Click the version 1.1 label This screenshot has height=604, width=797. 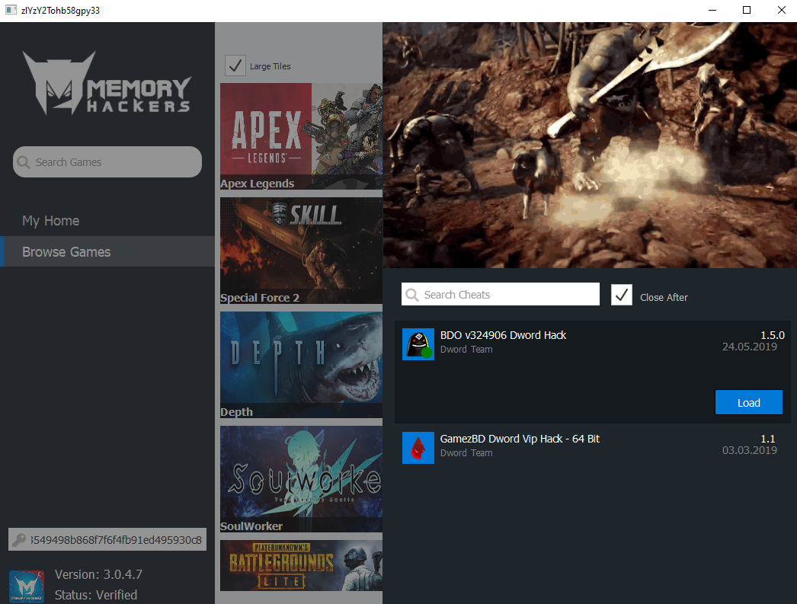click(x=767, y=439)
